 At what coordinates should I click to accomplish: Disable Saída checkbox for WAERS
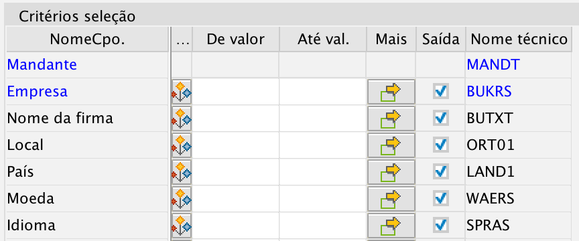[x=441, y=198]
